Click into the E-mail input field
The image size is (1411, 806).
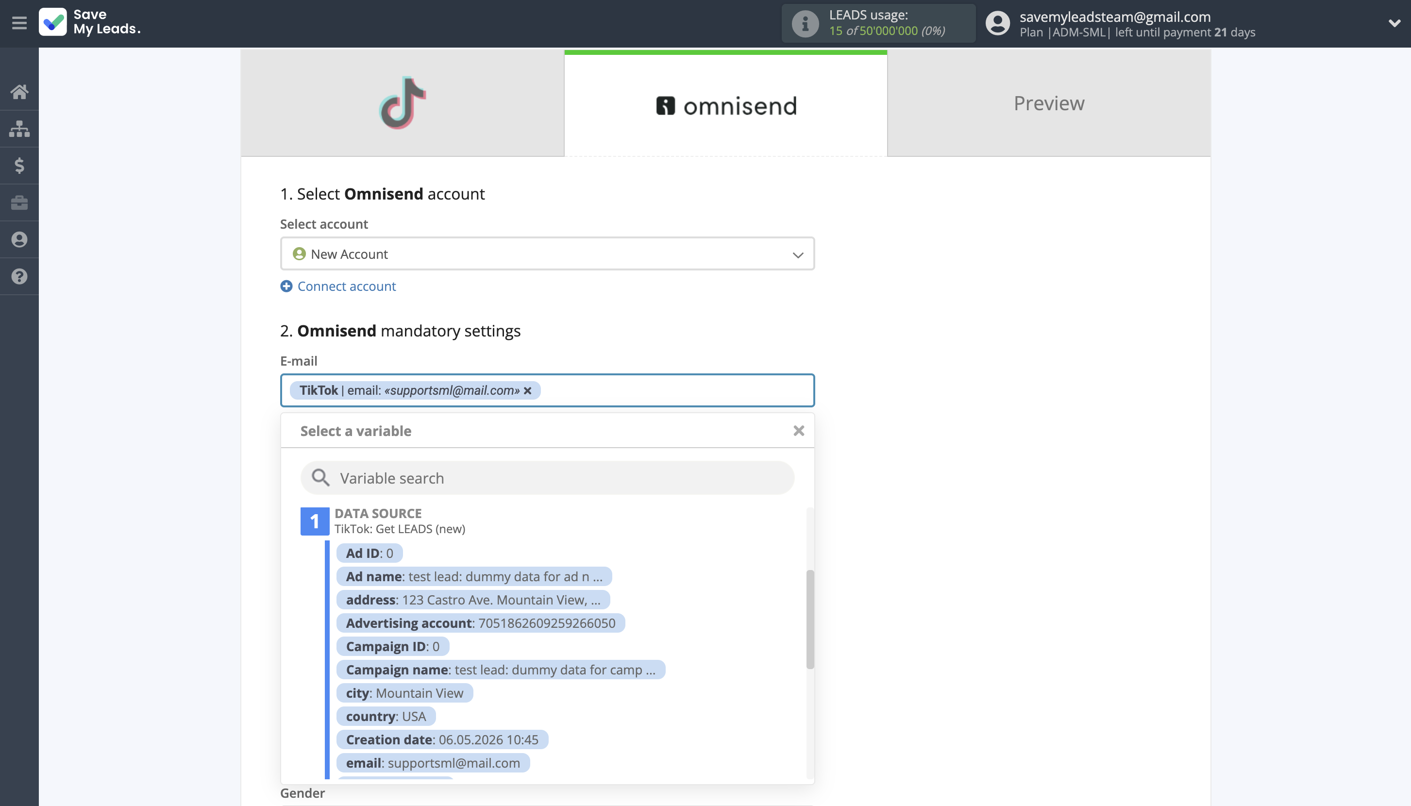547,390
